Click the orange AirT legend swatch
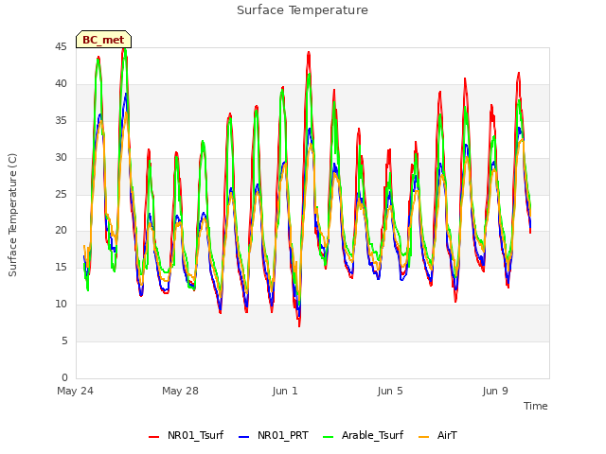The image size is (606, 454). click(x=423, y=437)
